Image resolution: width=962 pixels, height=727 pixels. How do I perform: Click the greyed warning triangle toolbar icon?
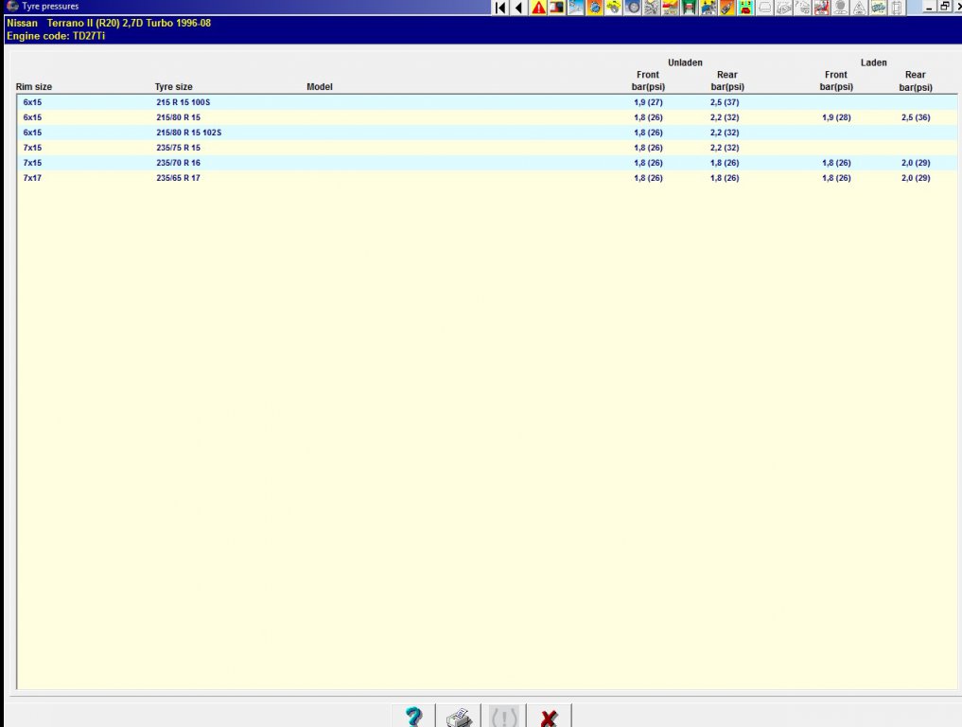click(x=859, y=8)
